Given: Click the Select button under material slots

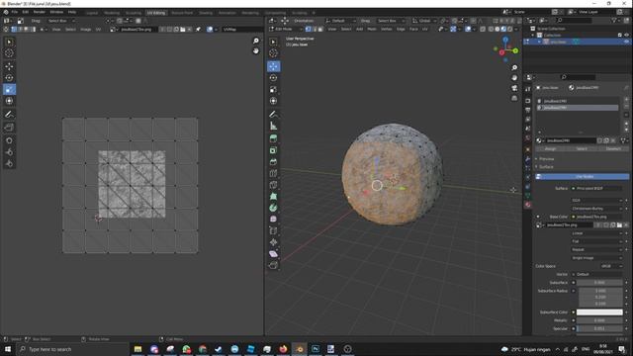Looking at the screenshot, I should coord(582,148).
